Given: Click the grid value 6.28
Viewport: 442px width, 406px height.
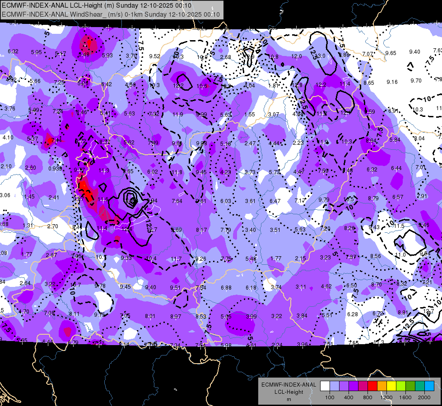Looking at the screenshot, I should click(x=353, y=314).
